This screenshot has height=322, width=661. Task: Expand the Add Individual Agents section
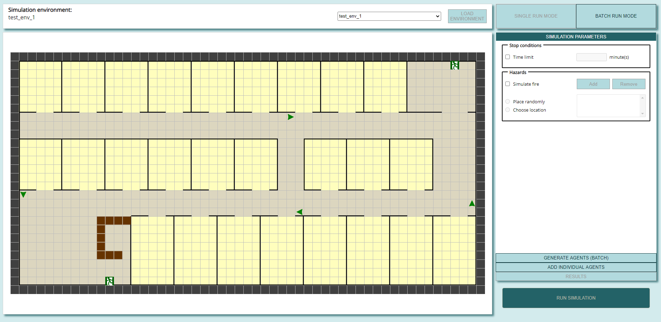point(576,267)
